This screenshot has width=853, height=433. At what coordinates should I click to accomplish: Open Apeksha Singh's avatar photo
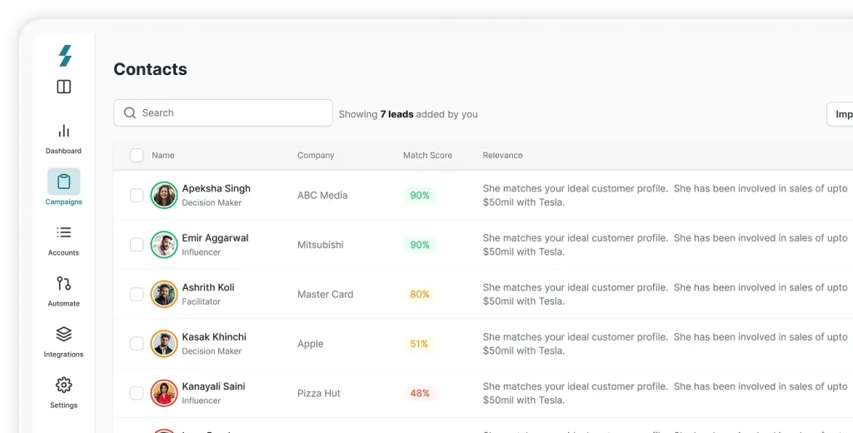[x=164, y=196]
